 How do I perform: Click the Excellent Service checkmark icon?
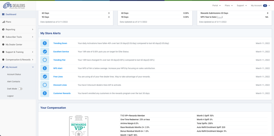tap(45, 51)
